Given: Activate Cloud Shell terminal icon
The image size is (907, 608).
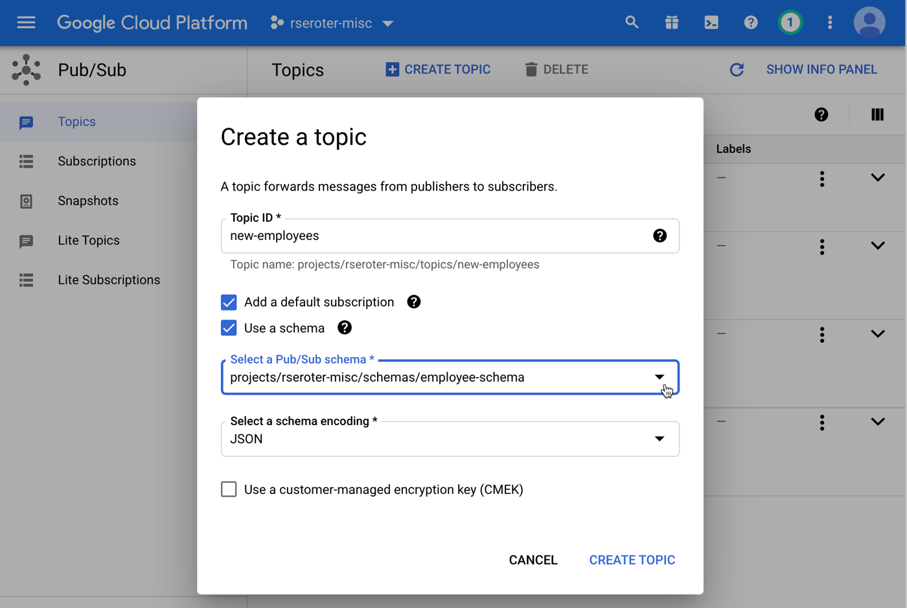Looking at the screenshot, I should coord(711,23).
